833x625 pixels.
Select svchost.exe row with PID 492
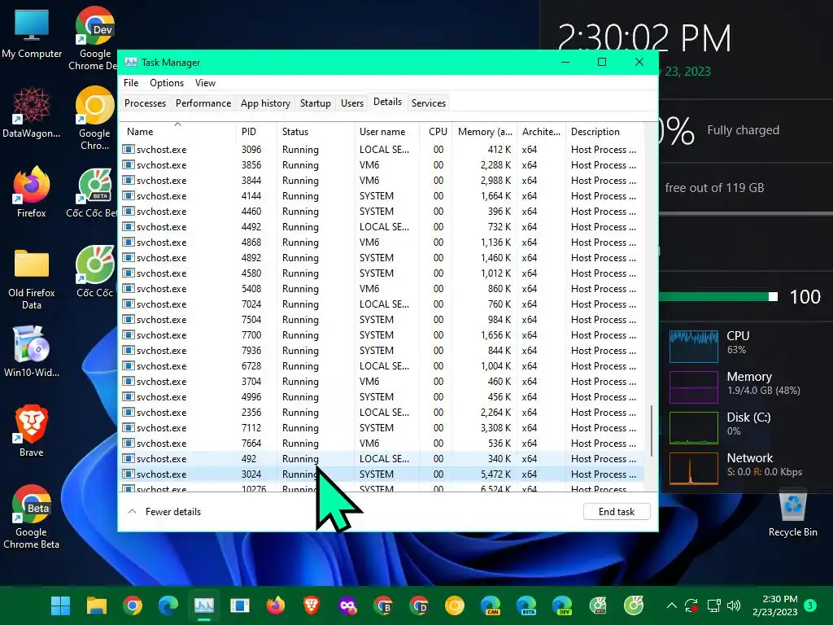point(382,459)
